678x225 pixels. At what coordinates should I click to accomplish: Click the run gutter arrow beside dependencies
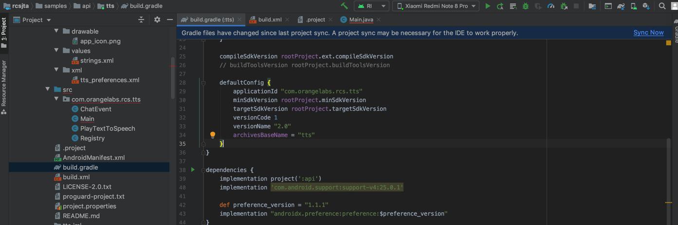point(193,170)
